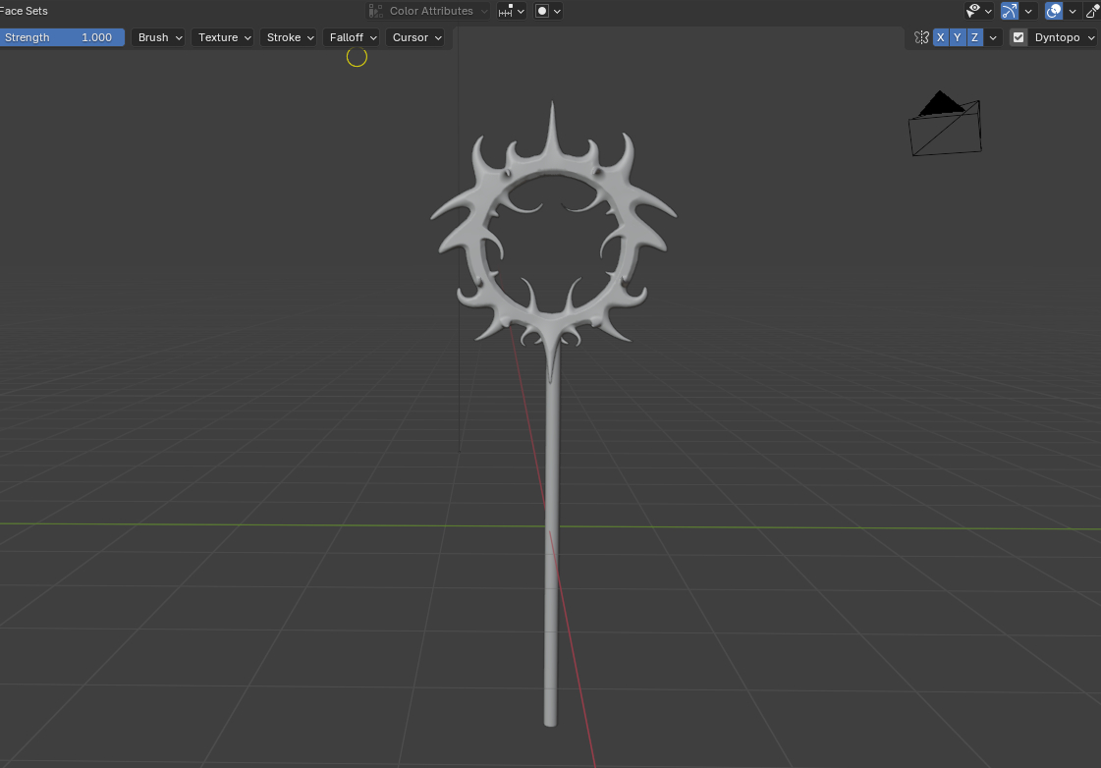Expand the Texture dropdown
1101x768 pixels.
pyautogui.click(x=223, y=37)
